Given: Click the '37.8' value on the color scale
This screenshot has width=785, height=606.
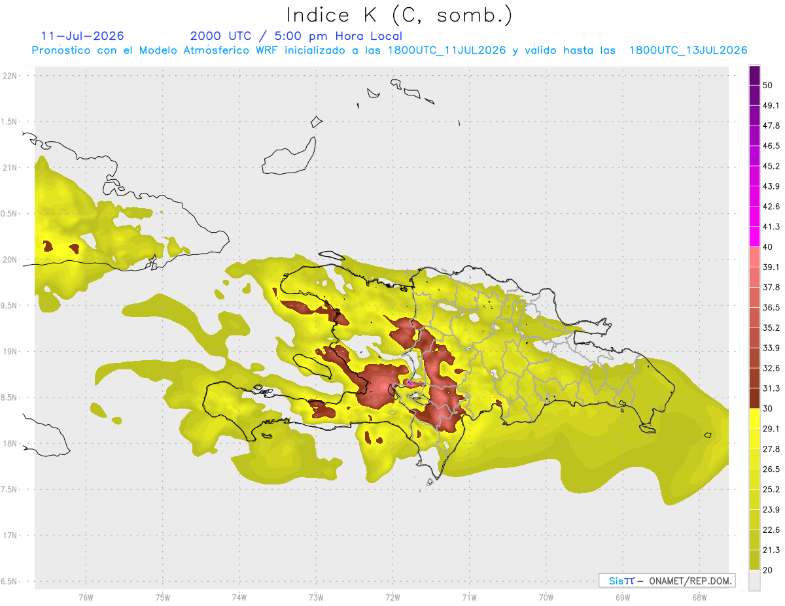Looking at the screenshot, I should (771, 287).
